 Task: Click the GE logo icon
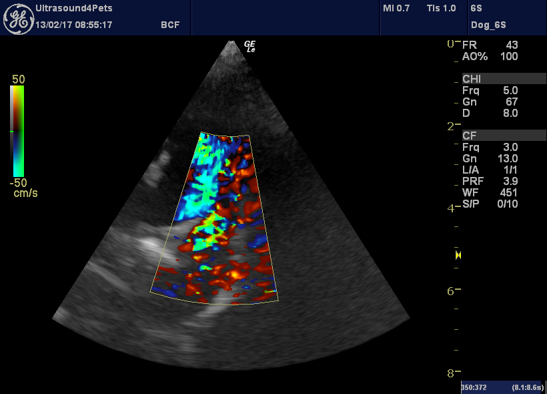coord(19,19)
